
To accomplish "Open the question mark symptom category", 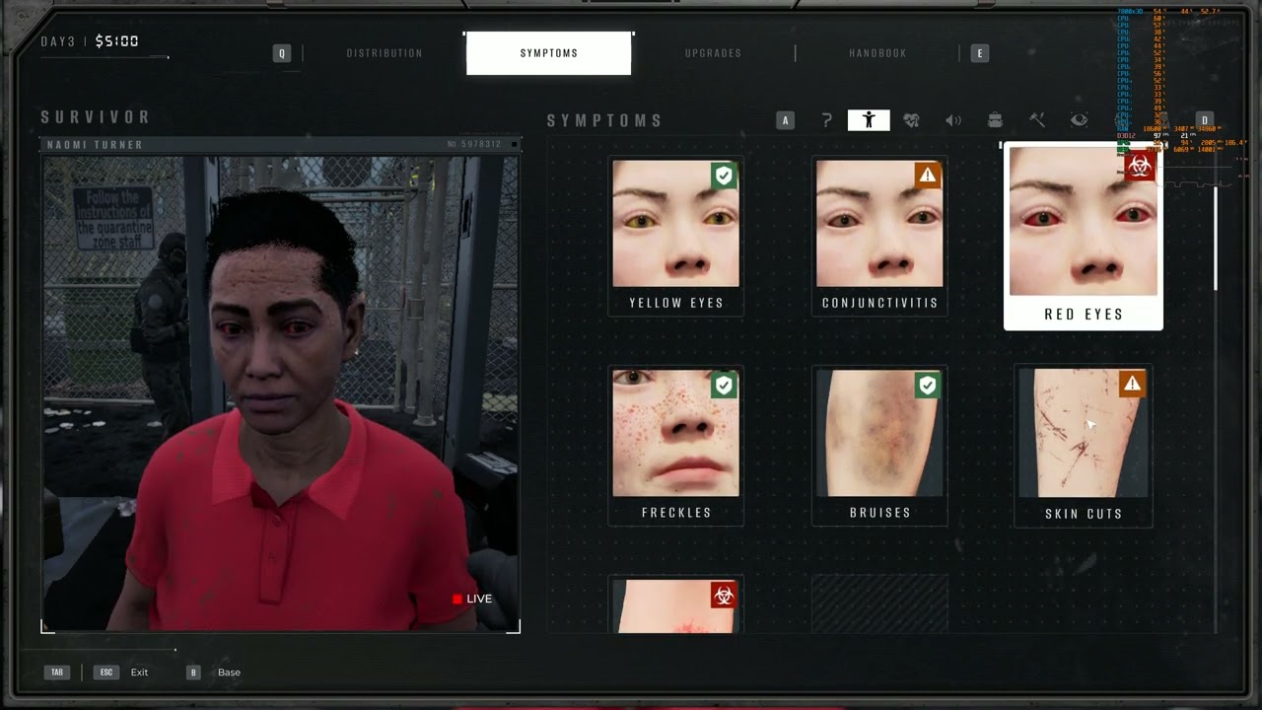I will click(x=827, y=120).
